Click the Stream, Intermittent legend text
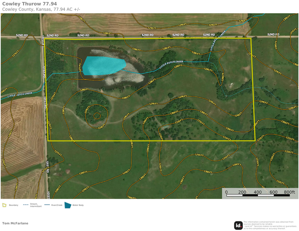The width and height of the screenshot is (299, 231). point(36,205)
